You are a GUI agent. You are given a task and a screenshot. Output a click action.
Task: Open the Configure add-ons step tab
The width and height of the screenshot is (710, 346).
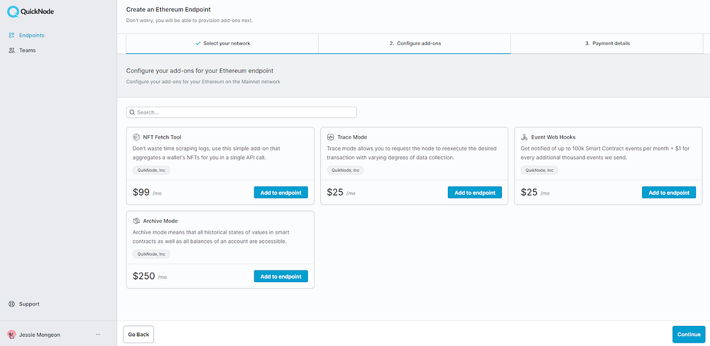(x=415, y=44)
